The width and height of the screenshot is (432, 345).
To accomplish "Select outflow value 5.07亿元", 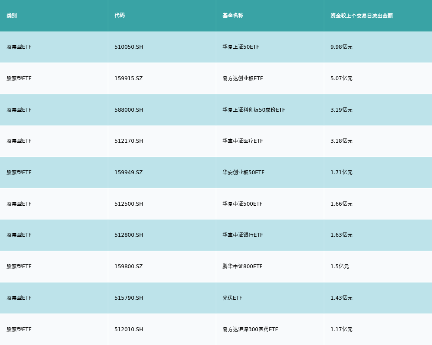I will coord(341,78).
